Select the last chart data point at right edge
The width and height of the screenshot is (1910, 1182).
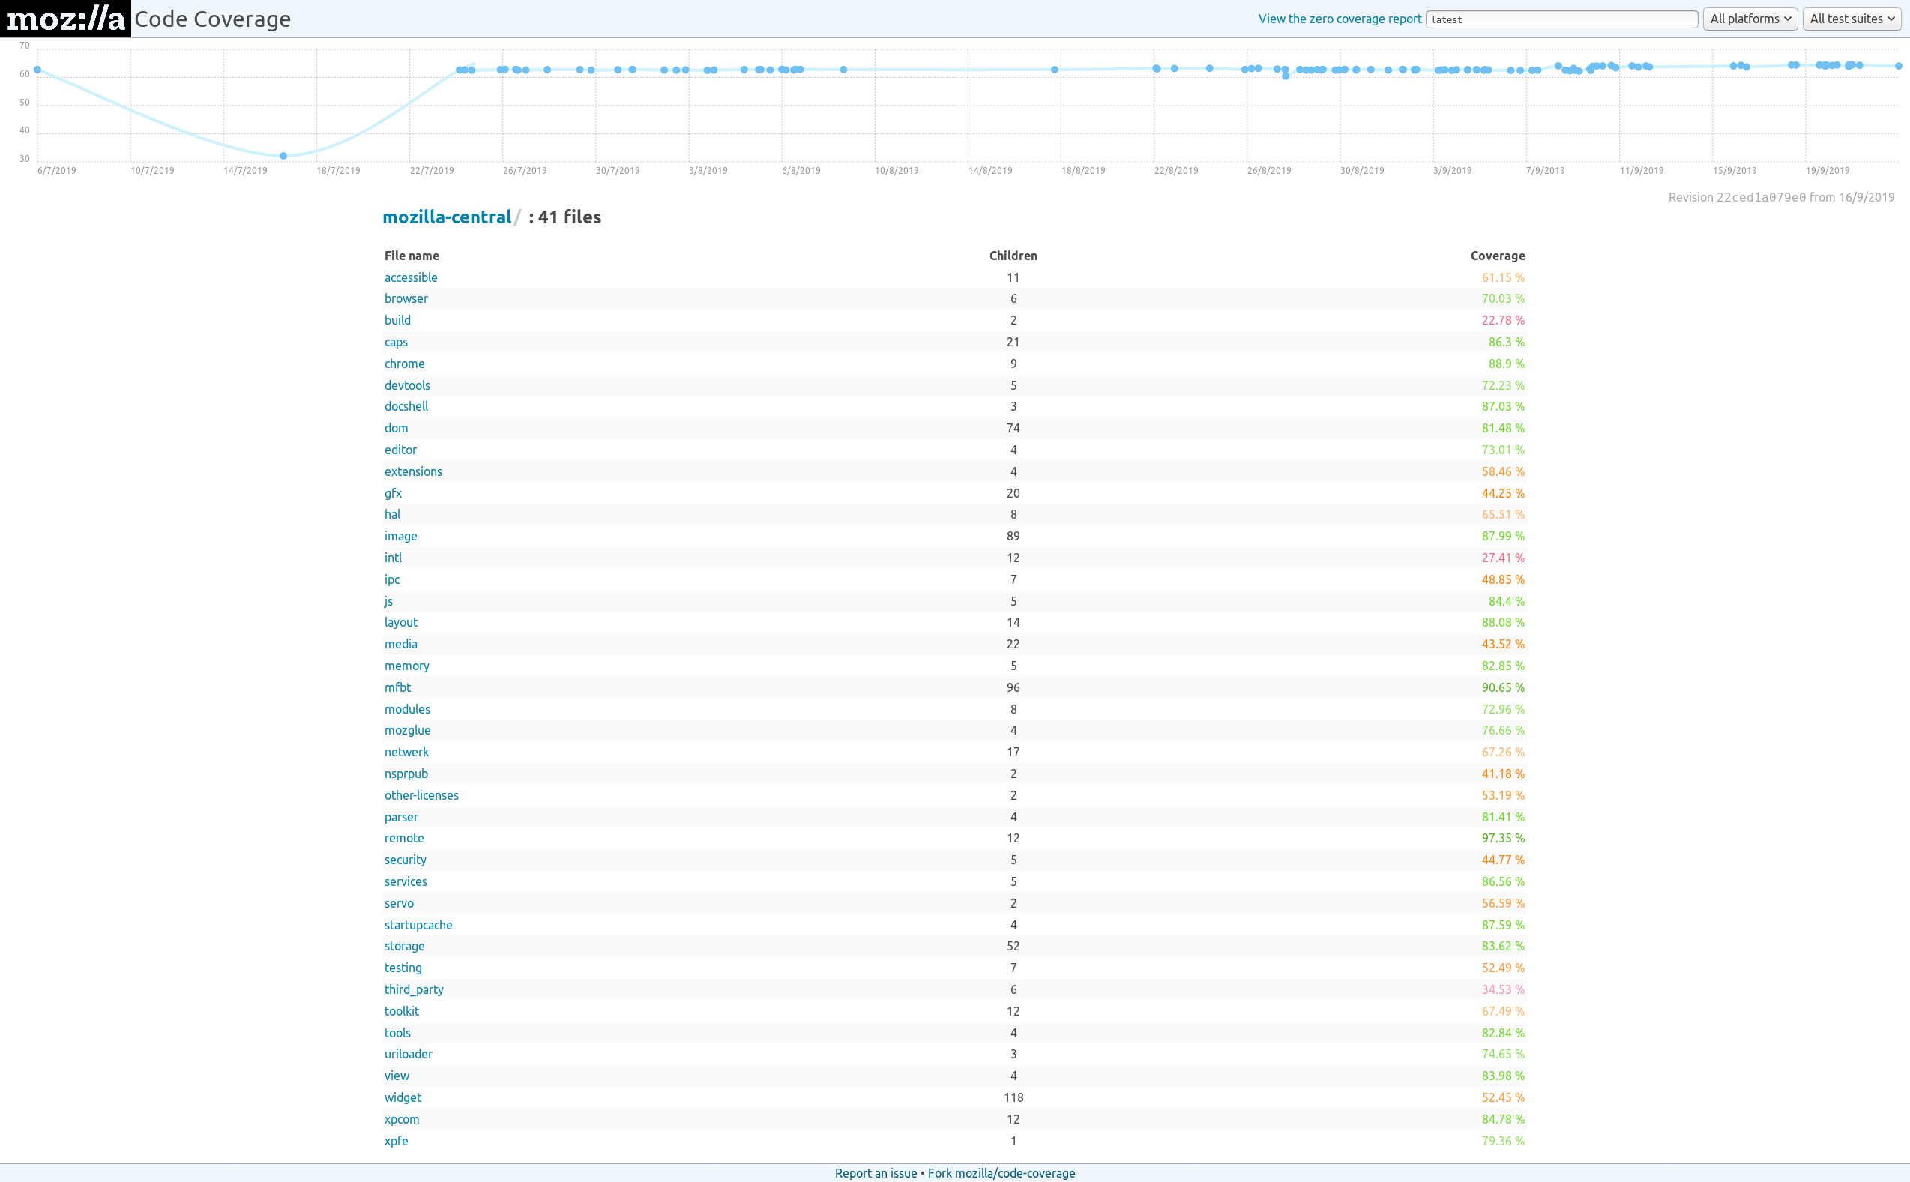pyautogui.click(x=1898, y=66)
